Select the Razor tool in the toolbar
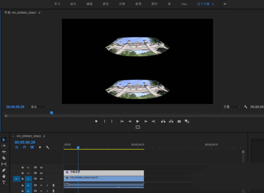 click(x=4, y=158)
